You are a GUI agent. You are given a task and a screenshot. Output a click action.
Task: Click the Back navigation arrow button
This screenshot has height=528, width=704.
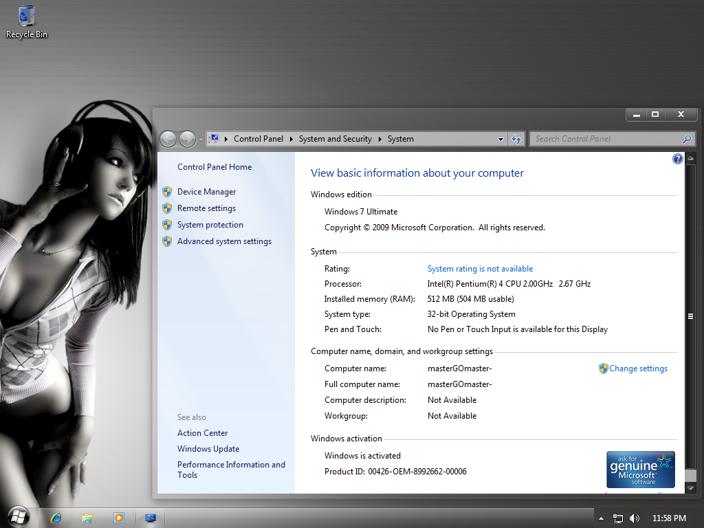[x=168, y=139]
